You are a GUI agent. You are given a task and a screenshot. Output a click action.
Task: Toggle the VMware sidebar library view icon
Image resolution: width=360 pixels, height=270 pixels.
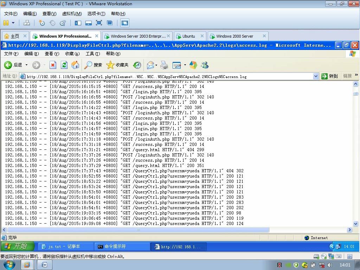pyautogui.click(x=78, y=23)
